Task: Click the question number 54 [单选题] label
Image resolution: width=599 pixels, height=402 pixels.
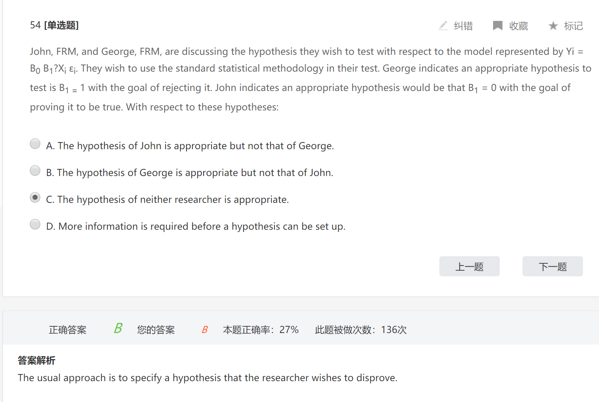Action: tap(54, 25)
